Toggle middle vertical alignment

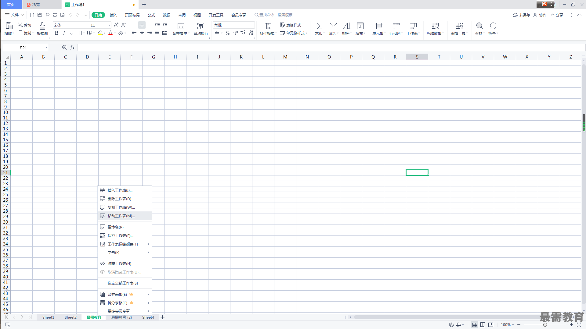(x=142, y=25)
